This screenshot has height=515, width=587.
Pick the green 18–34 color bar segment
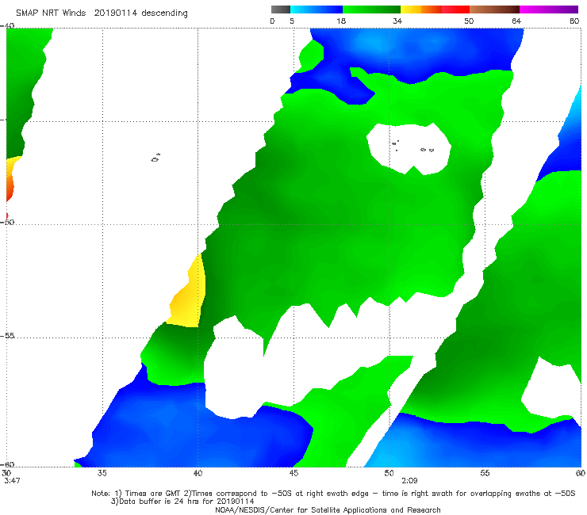click(371, 10)
